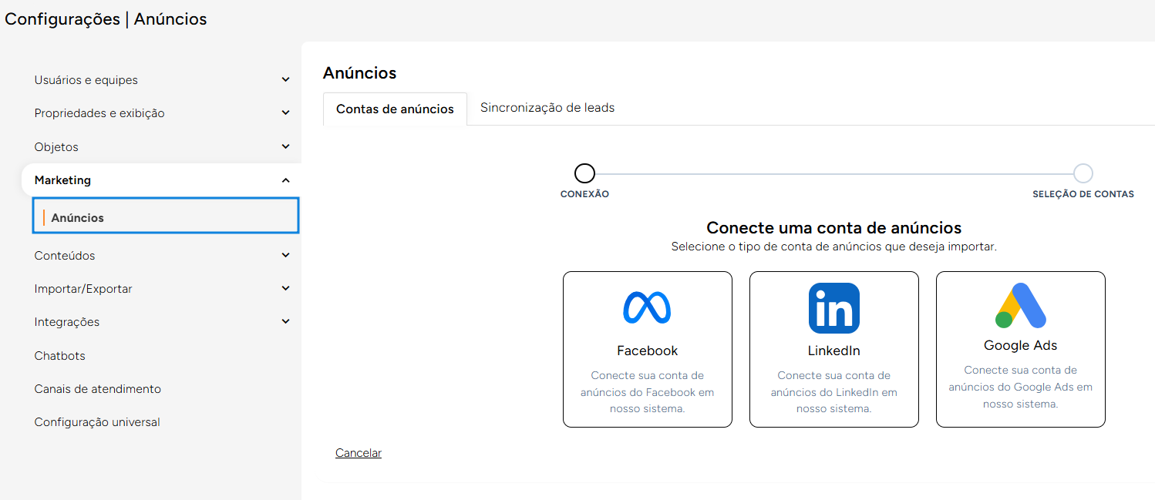Screen dimensions: 1155x500
Task: Expand the Conteúdos section
Action: tap(285, 256)
